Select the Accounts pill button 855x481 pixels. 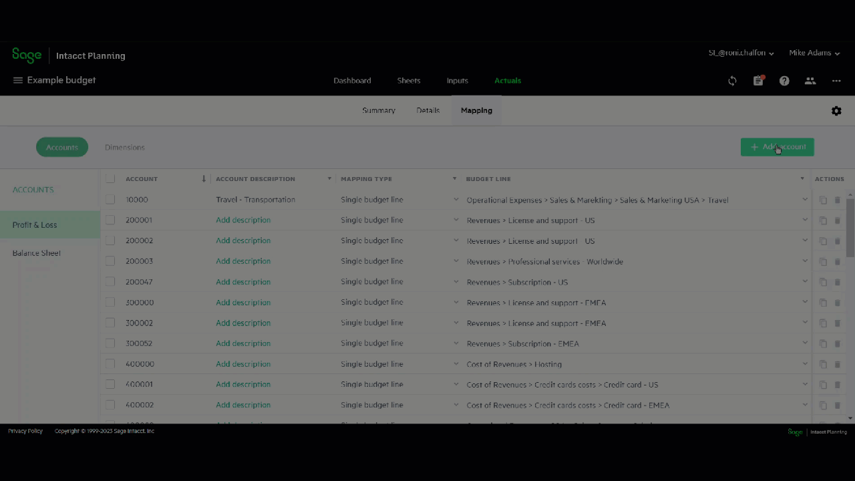(62, 148)
